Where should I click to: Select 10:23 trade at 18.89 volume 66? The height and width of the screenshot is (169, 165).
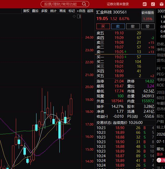pos(125,133)
